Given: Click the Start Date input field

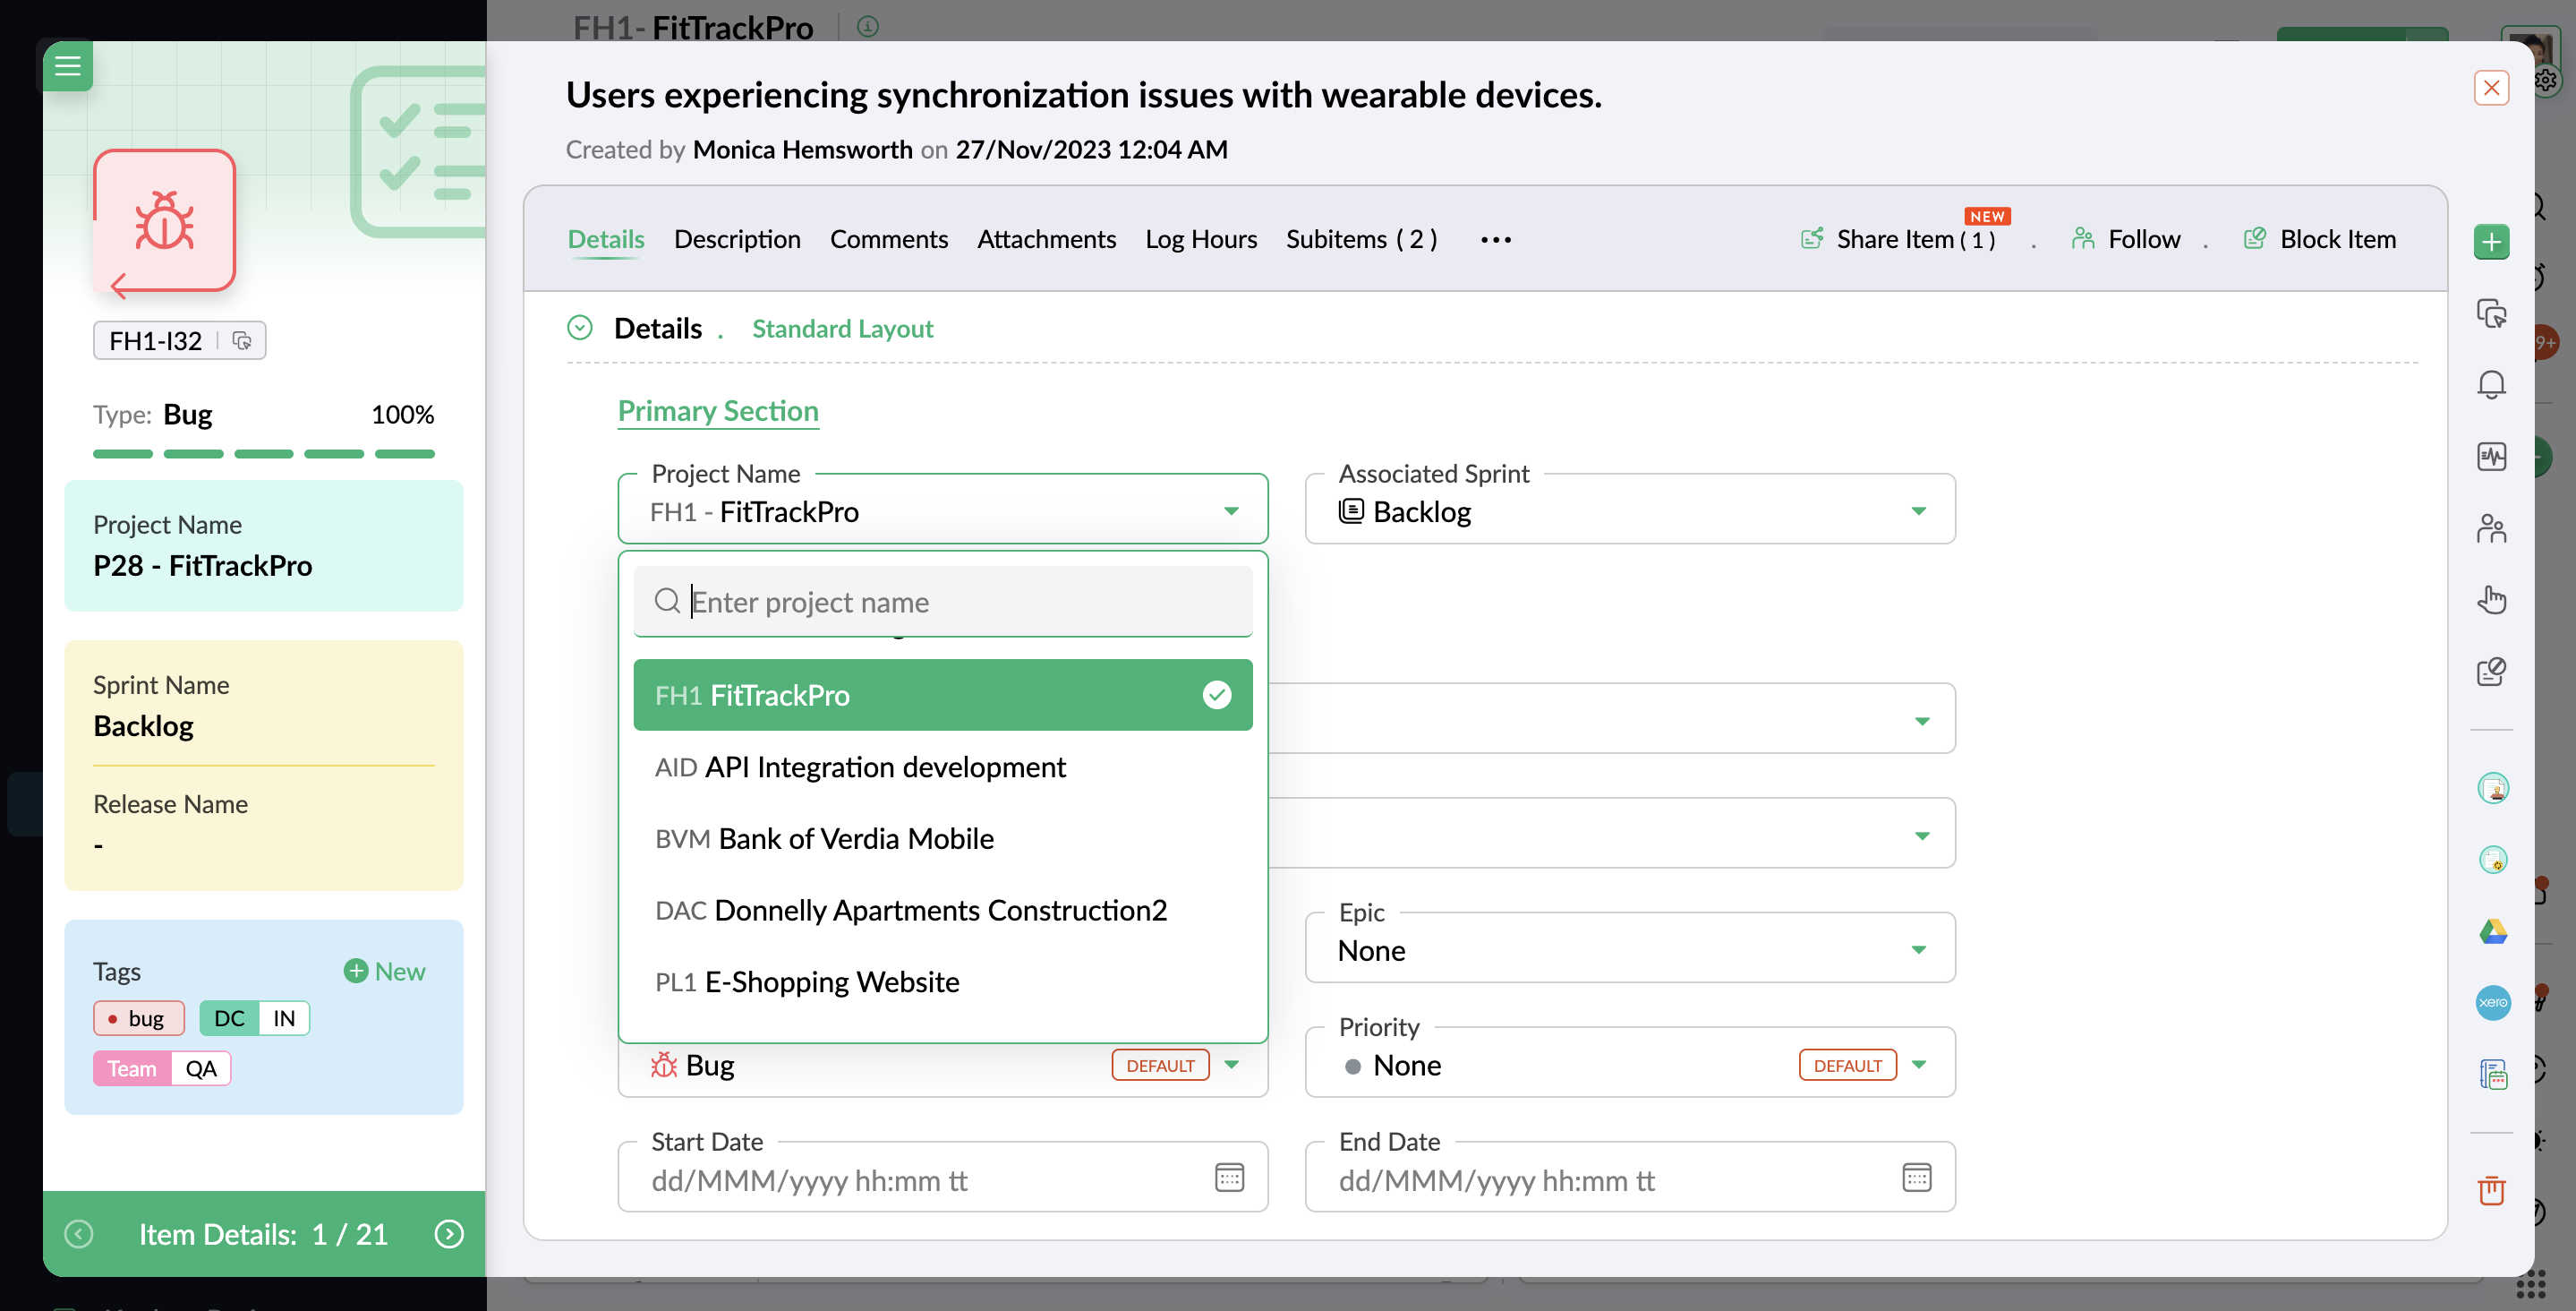Looking at the screenshot, I should (x=942, y=1178).
